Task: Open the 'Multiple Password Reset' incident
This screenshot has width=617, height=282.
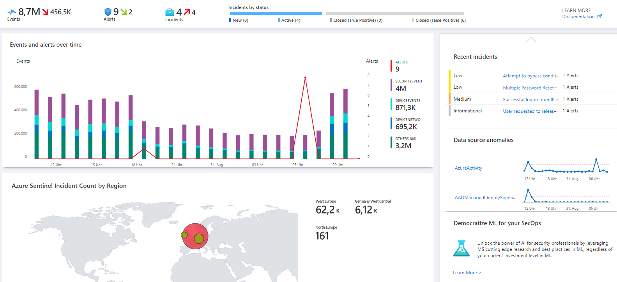Action: click(x=530, y=88)
